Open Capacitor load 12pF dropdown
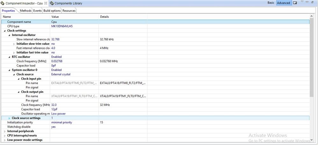The image size is (318, 145). tap(74, 109)
